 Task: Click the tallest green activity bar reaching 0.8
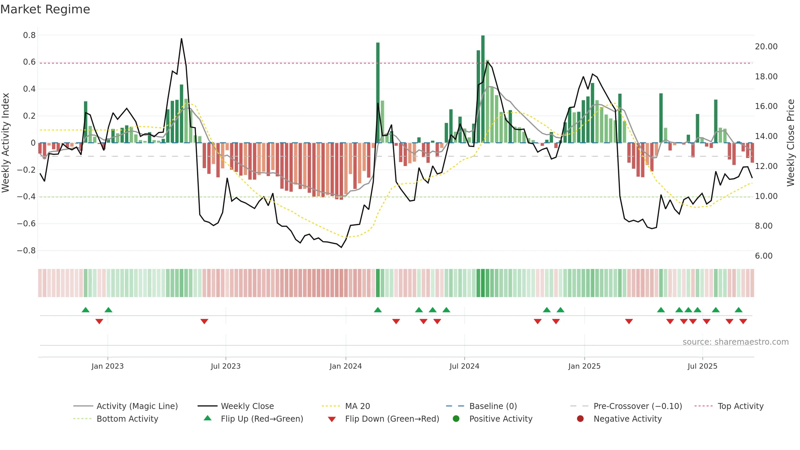(483, 89)
